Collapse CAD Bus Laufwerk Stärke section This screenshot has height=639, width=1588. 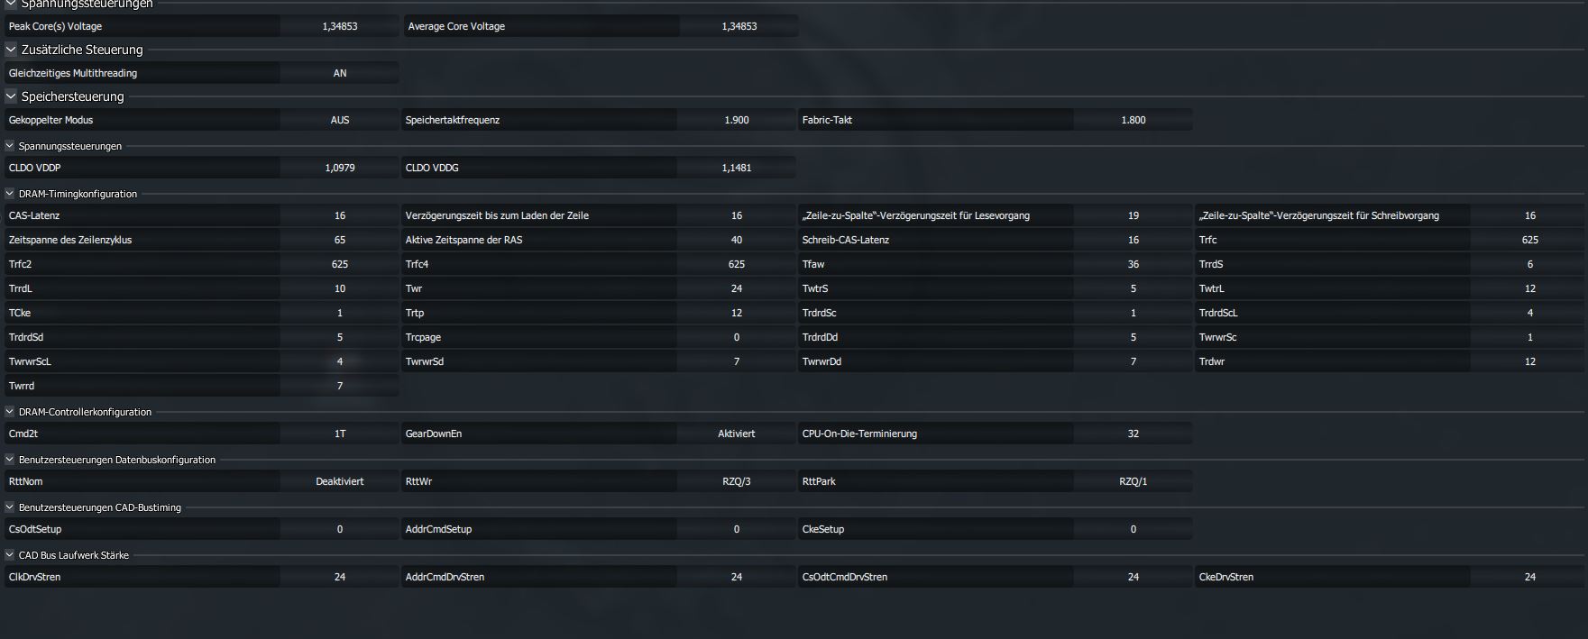coord(10,555)
